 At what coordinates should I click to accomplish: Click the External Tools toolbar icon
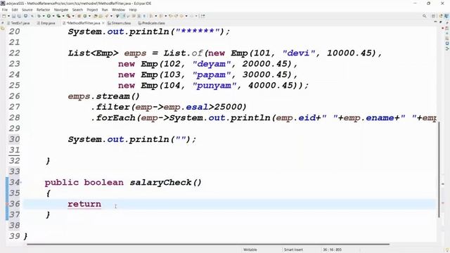click(68, 16)
